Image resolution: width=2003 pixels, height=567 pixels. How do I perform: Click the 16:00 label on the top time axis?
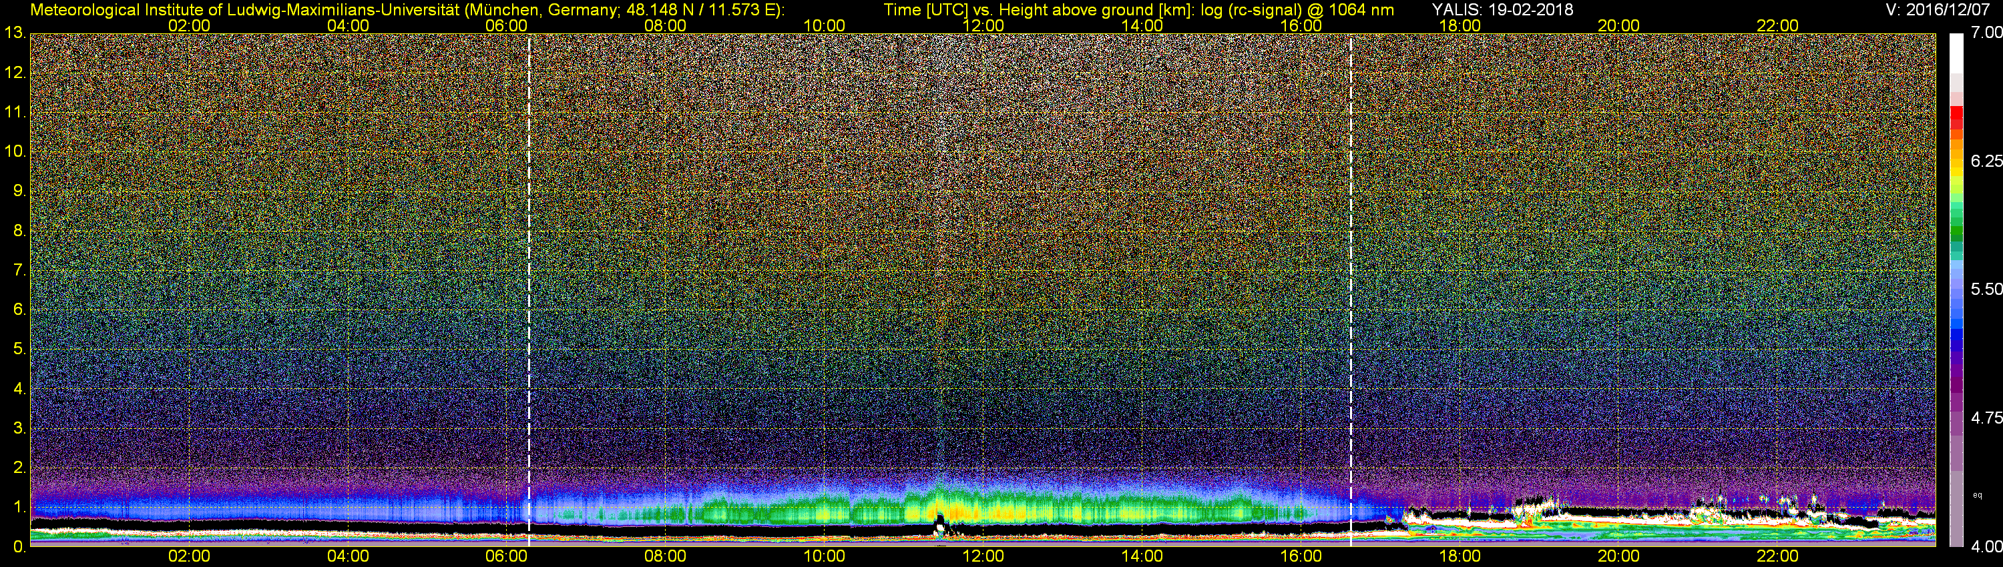click(1301, 25)
